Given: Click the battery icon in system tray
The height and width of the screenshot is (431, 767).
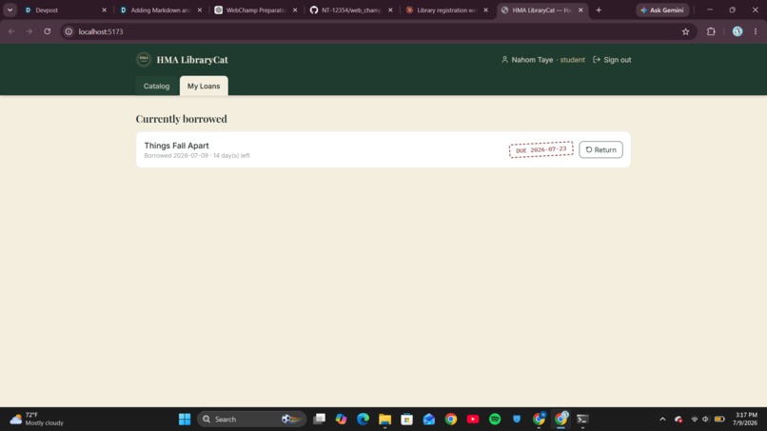Looking at the screenshot, I should point(719,420).
